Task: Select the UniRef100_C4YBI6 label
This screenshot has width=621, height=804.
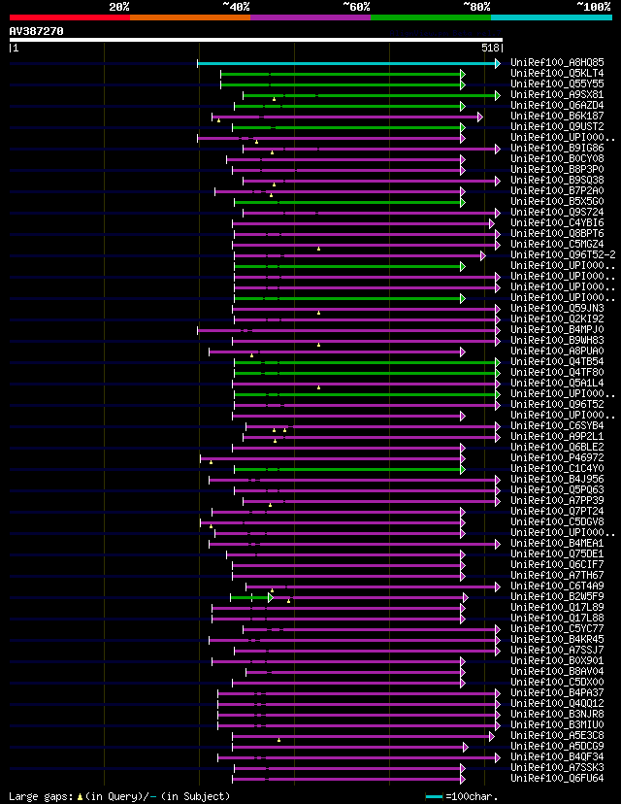Action: (558, 222)
